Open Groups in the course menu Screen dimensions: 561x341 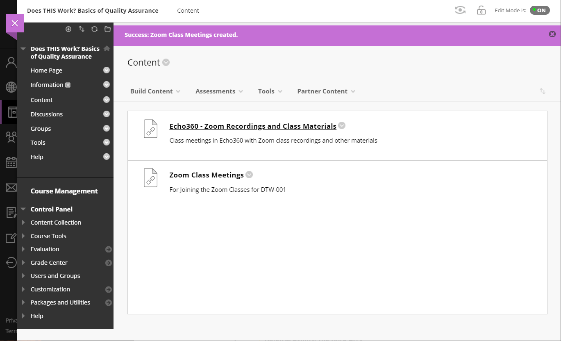click(x=41, y=129)
